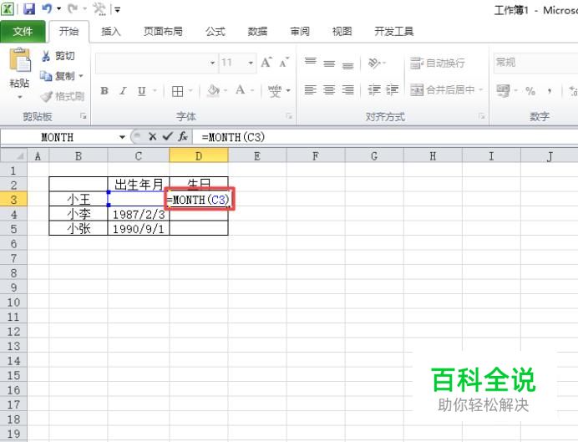The height and width of the screenshot is (442, 578).
Task: Switch to the 开始 (Home) tab
Action: tap(69, 32)
